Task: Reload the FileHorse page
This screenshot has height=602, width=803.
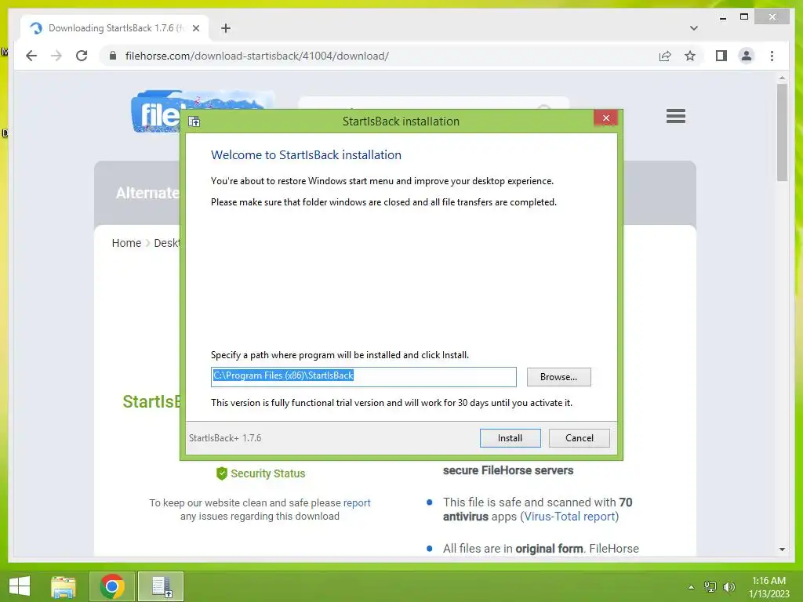Action: [x=82, y=56]
